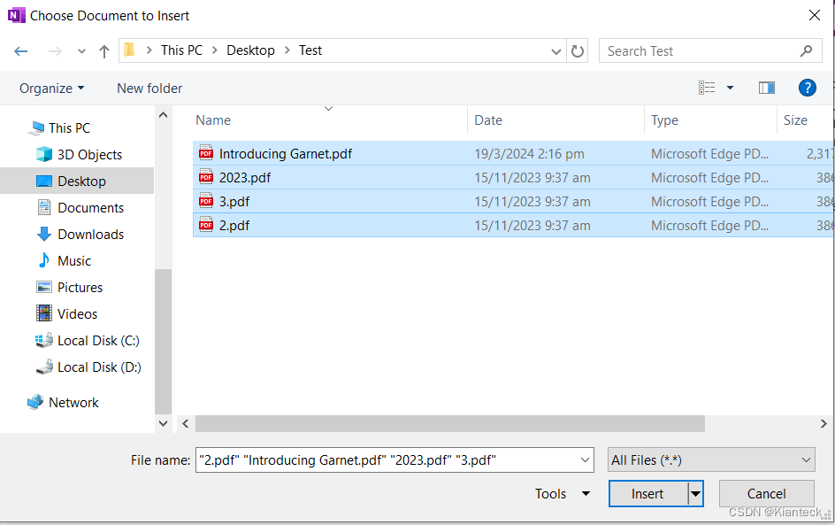Expand the Insert button split arrow
835x525 pixels.
pyautogui.click(x=695, y=493)
